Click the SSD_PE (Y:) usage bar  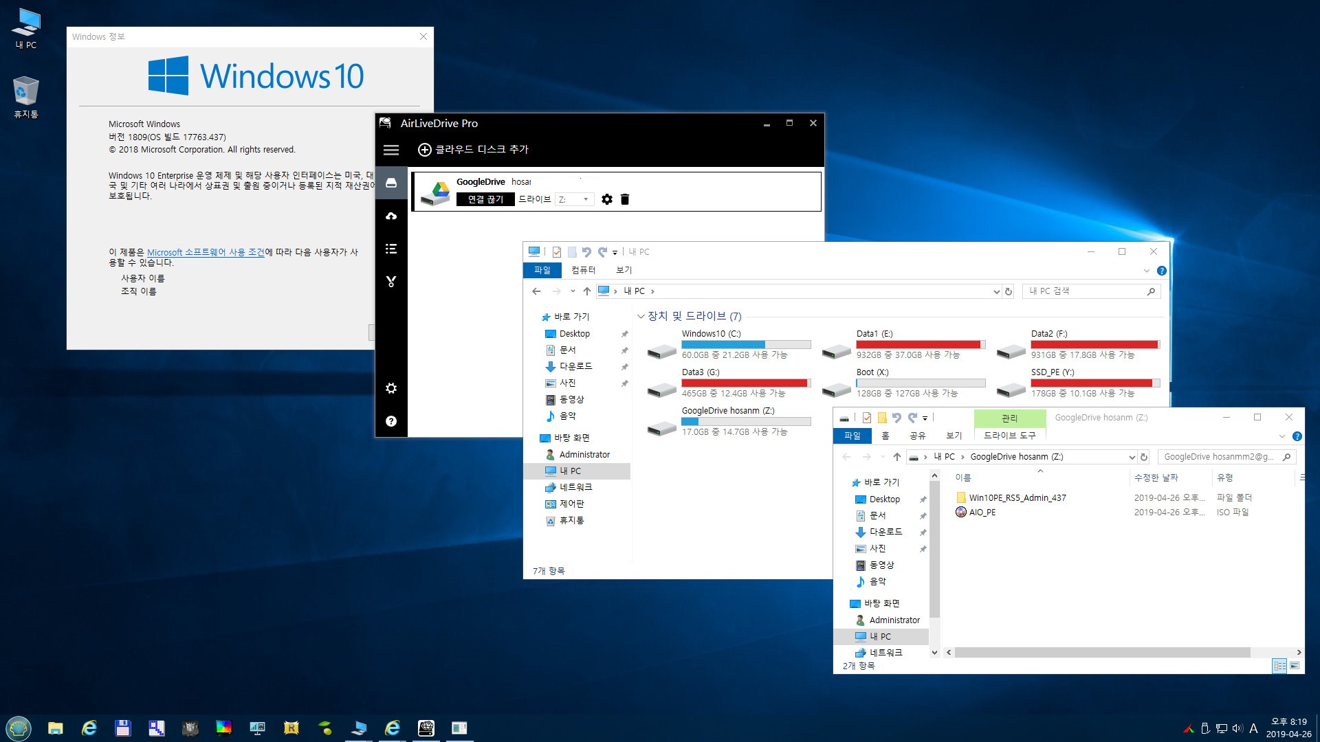(1095, 383)
